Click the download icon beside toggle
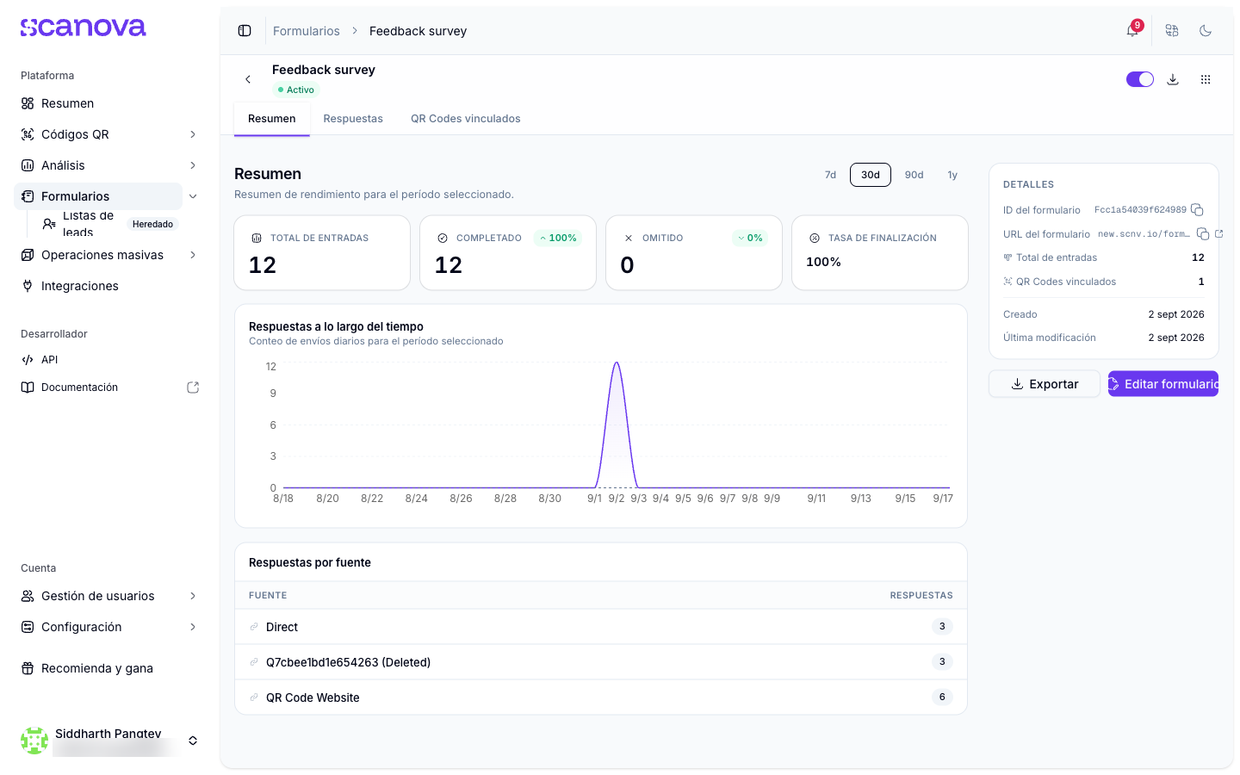This screenshot has height=775, width=1240. (x=1173, y=79)
